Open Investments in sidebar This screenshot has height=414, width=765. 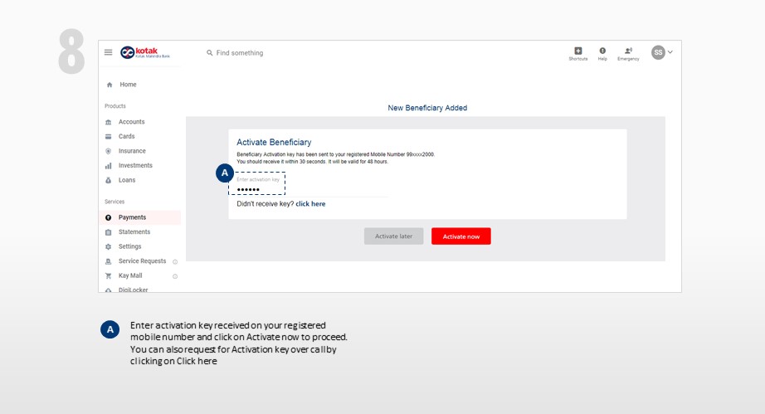(134, 165)
